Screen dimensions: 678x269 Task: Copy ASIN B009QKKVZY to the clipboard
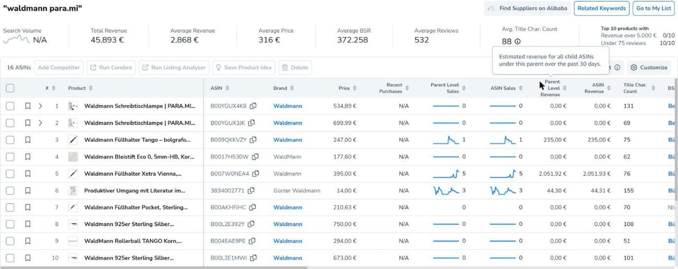click(253, 140)
